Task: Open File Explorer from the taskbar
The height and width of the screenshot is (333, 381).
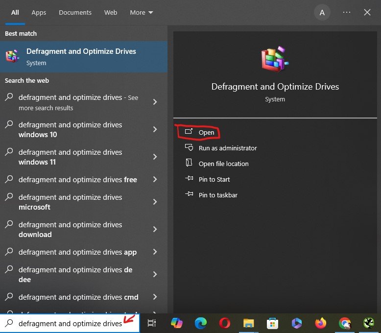Action: point(249,323)
